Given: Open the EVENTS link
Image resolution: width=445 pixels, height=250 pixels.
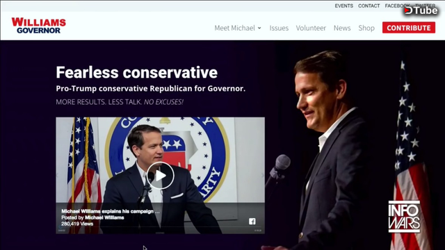Looking at the screenshot, I should (343, 6).
